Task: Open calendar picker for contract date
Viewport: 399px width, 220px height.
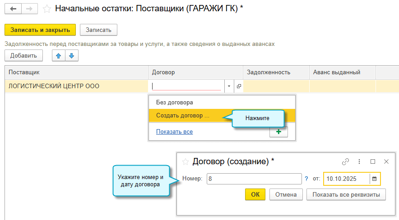Action: tap(374, 179)
